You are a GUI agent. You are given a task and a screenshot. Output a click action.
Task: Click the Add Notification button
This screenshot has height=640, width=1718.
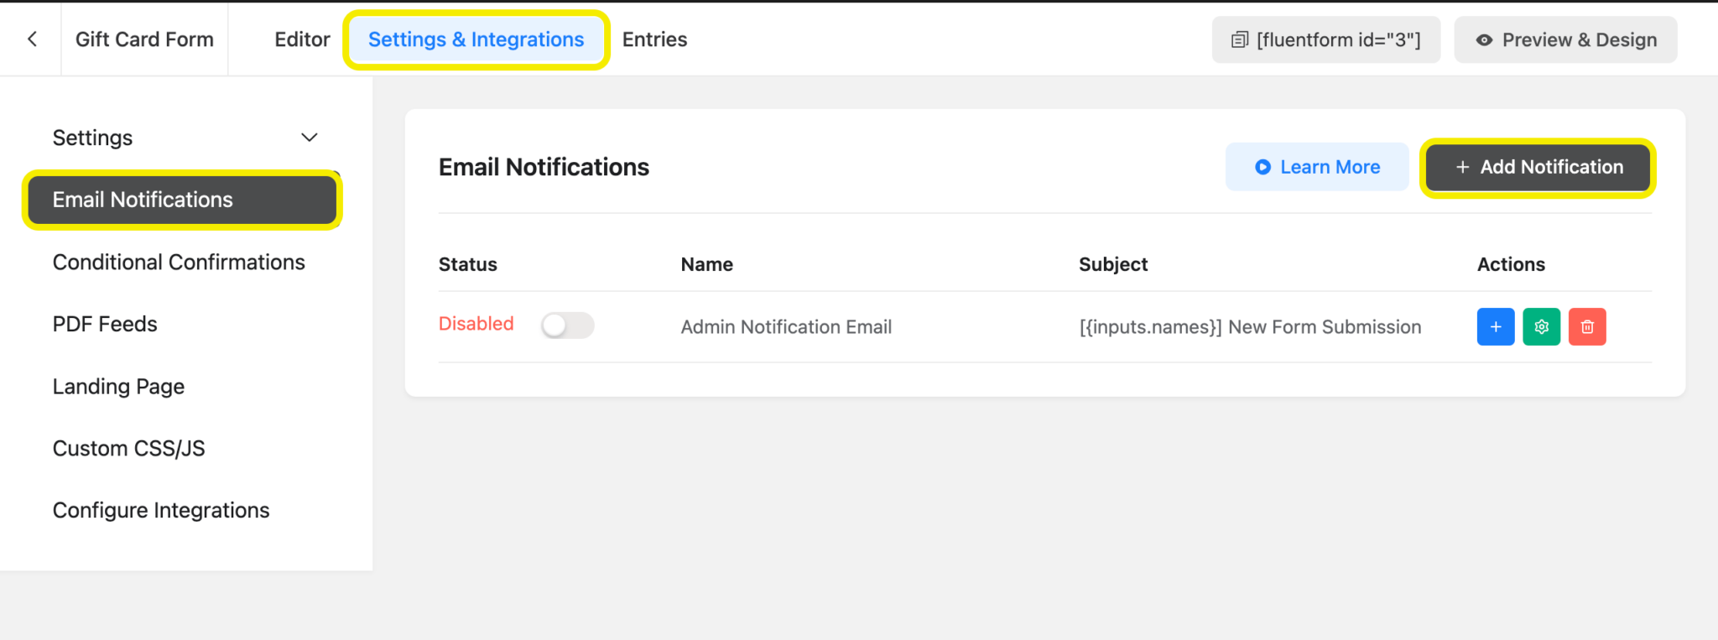(1538, 167)
